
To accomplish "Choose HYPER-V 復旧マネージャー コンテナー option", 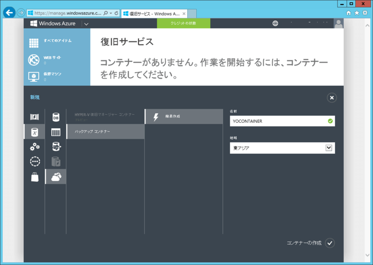I will tap(105, 117).
